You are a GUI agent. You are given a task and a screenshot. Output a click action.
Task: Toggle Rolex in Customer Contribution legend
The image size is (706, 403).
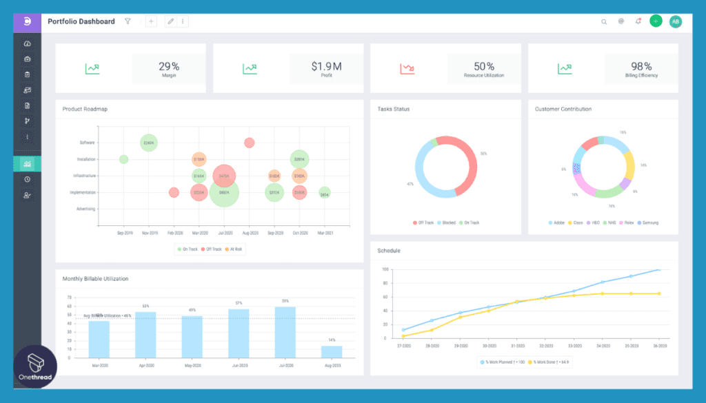click(x=626, y=223)
